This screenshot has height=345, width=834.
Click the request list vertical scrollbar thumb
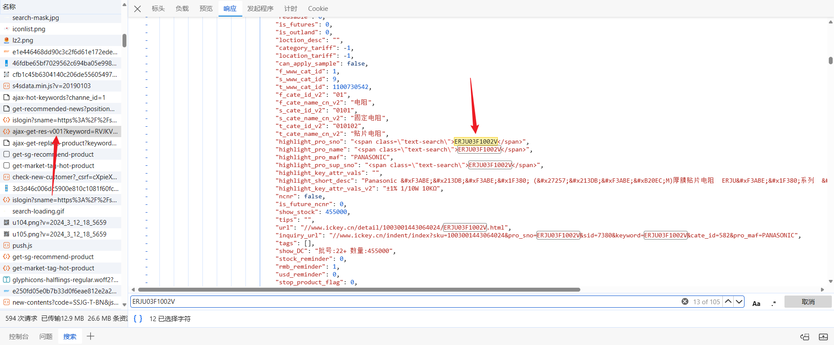tap(125, 40)
